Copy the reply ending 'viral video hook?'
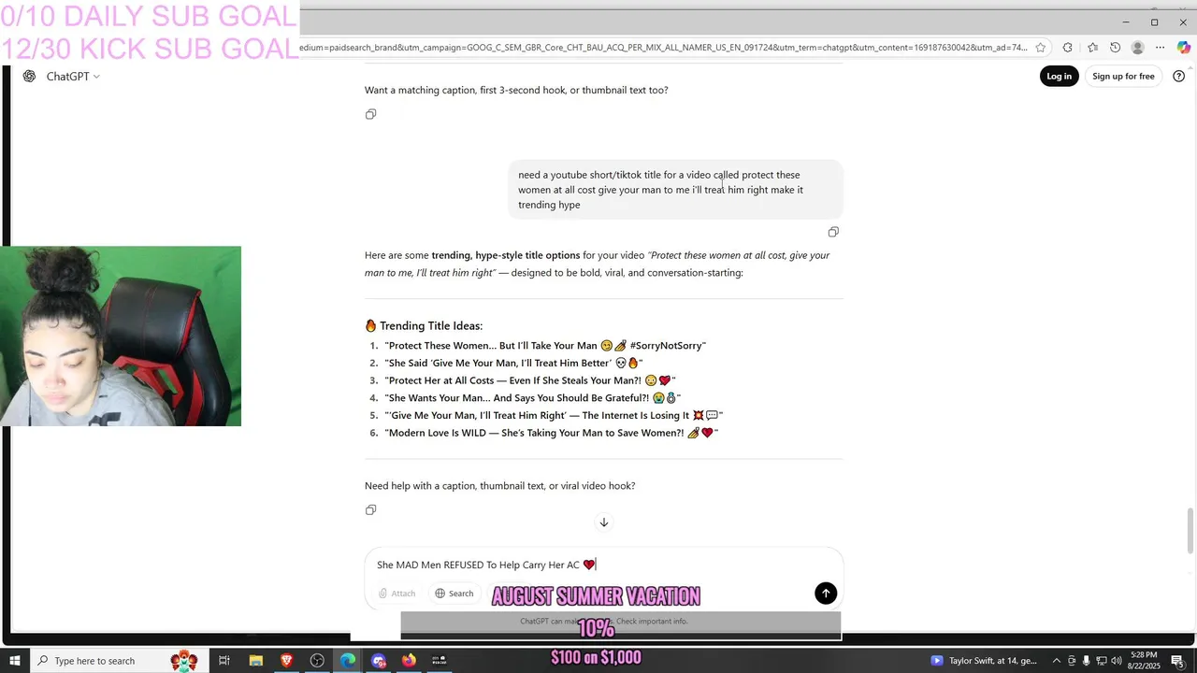Image resolution: width=1197 pixels, height=673 pixels. coord(371,509)
